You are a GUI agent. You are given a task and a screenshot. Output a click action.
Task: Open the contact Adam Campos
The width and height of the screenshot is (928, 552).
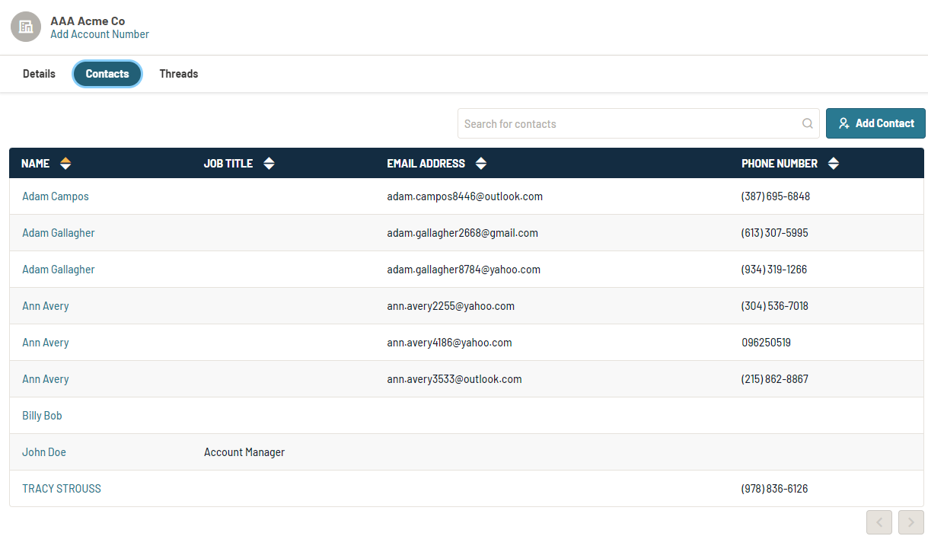(x=55, y=196)
